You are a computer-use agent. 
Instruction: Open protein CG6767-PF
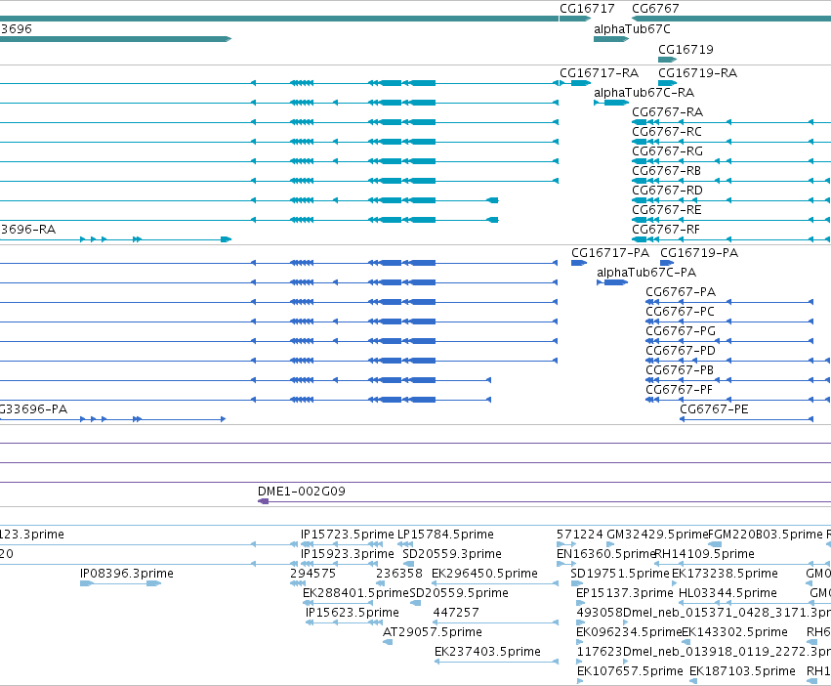[x=679, y=390]
